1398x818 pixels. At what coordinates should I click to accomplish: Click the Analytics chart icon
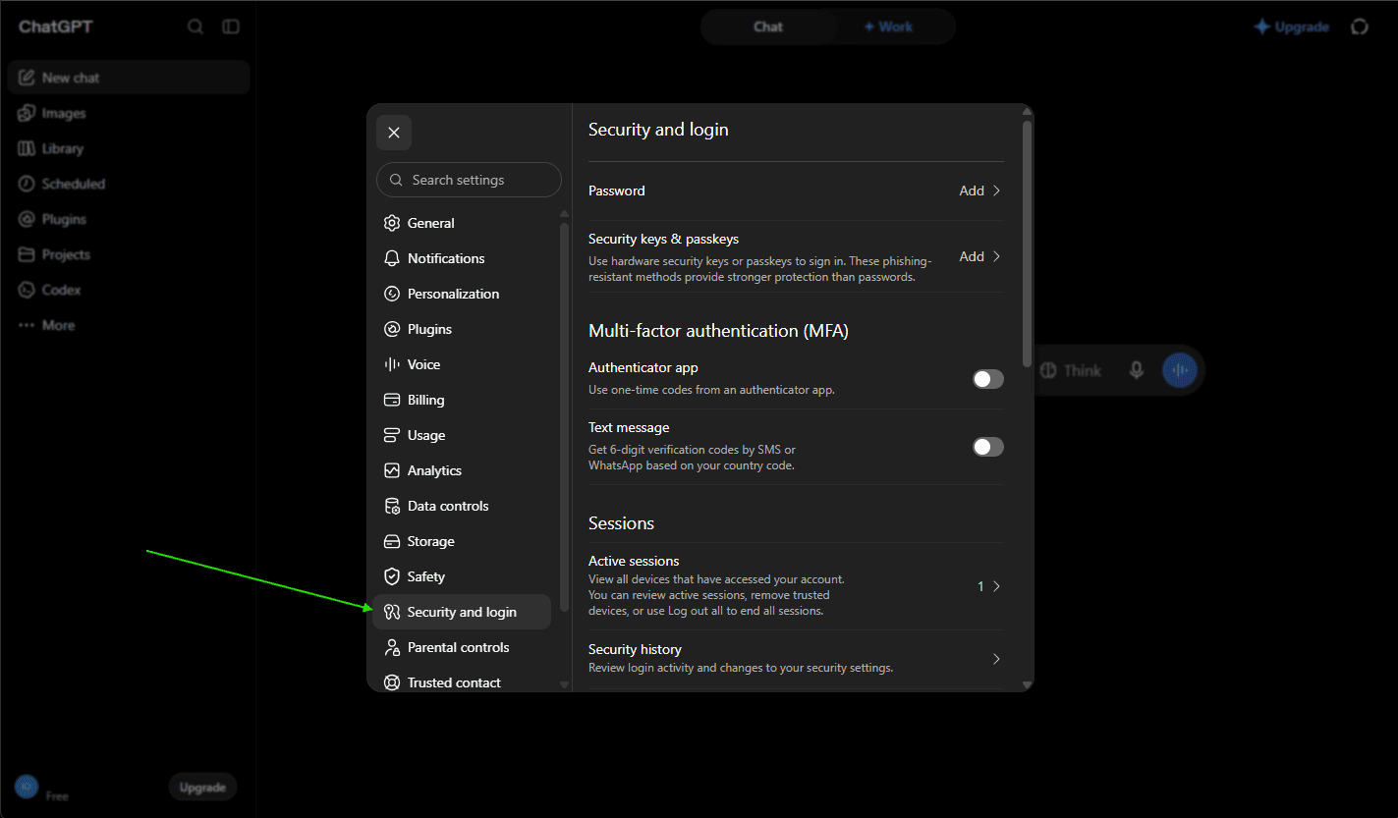(x=392, y=470)
